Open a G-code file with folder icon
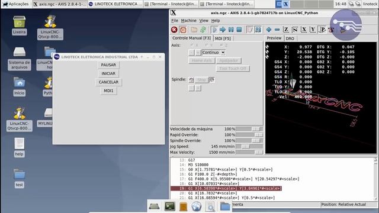Screen dimensions: 379x213 (x=194, y=30)
